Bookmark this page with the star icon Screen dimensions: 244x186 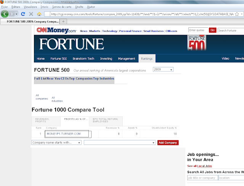[x=237, y=14]
